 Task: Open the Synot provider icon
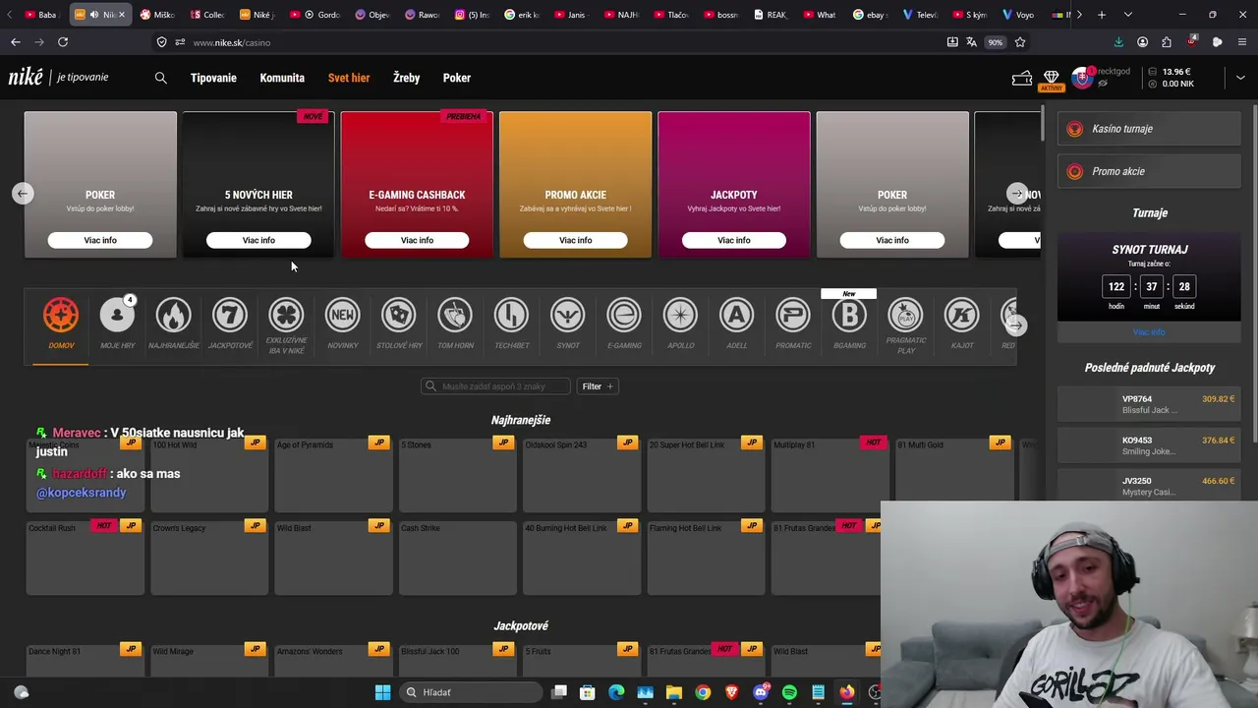pos(567,315)
